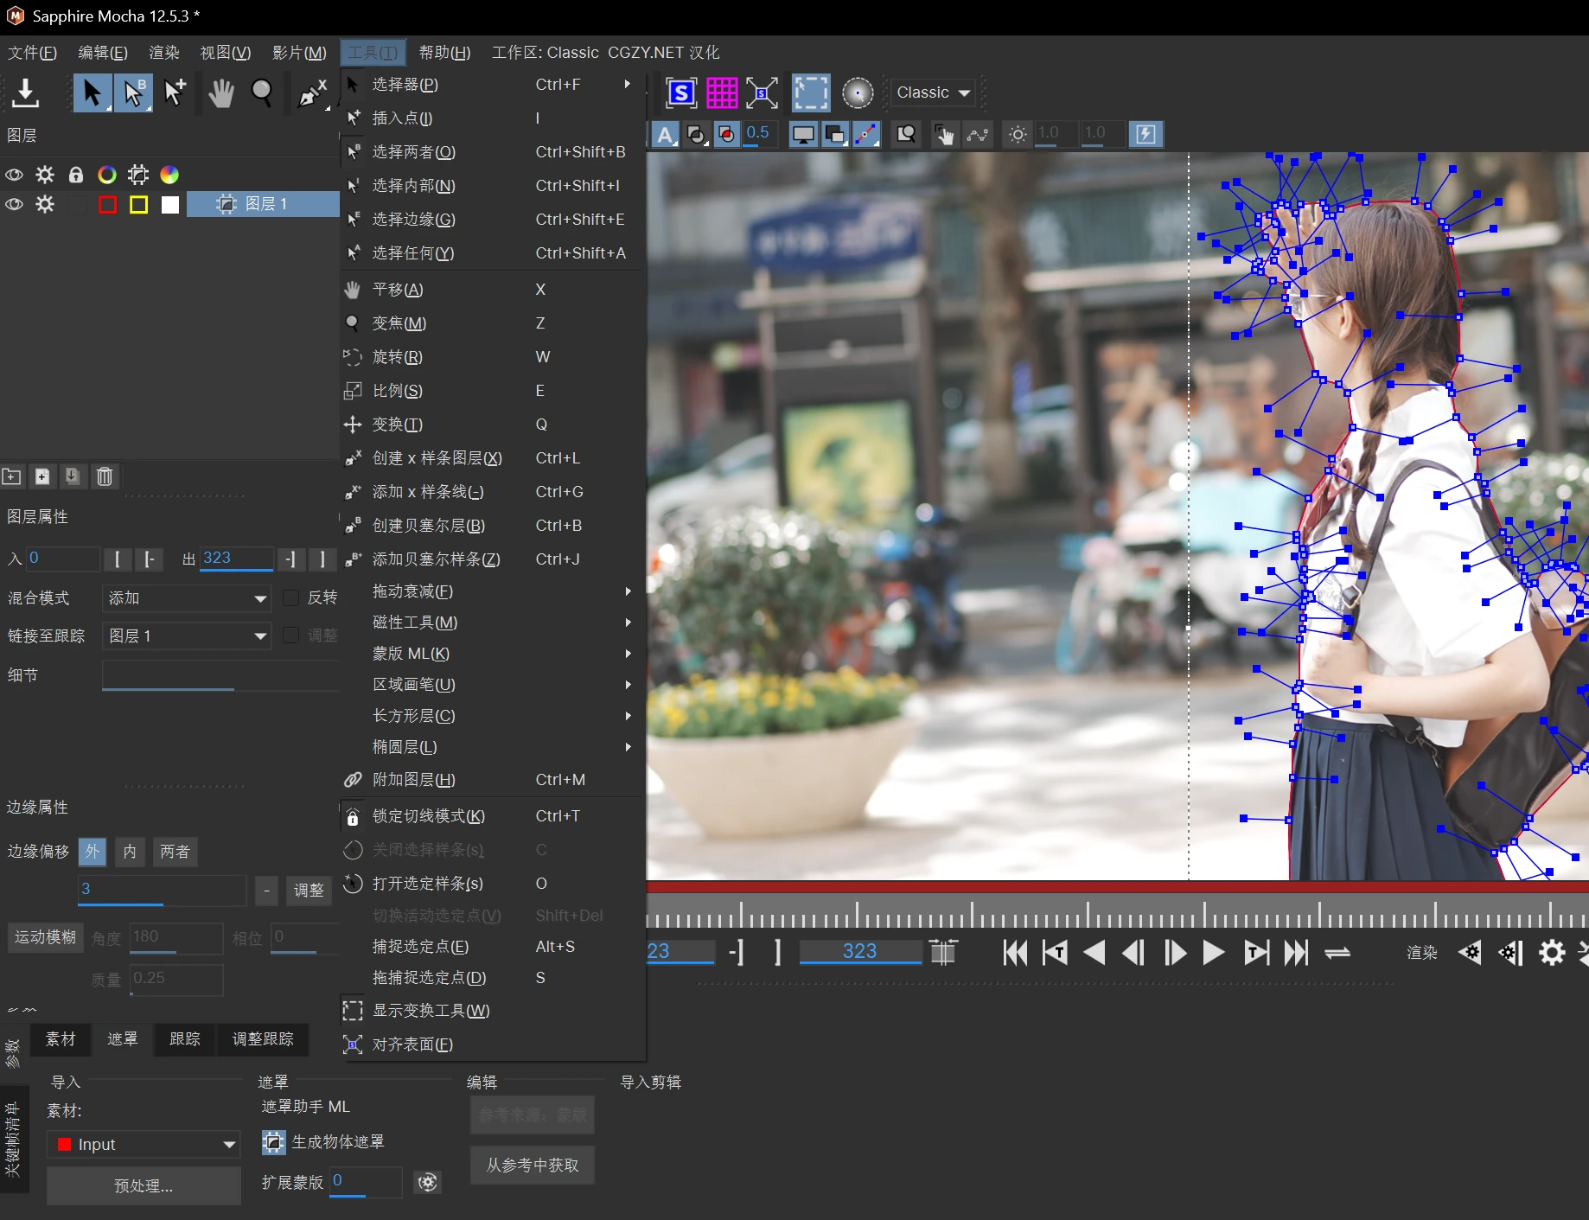Delete layer using the trash icon
Screen dimensions: 1589x1220
coord(105,476)
